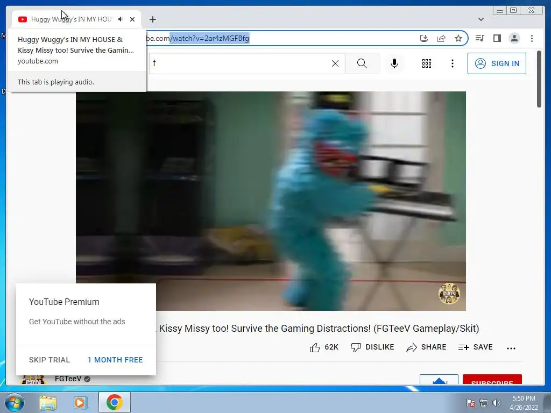This screenshot has width=551, height=413.
Task: Open the volume tray icon
Action: point(497,403)
